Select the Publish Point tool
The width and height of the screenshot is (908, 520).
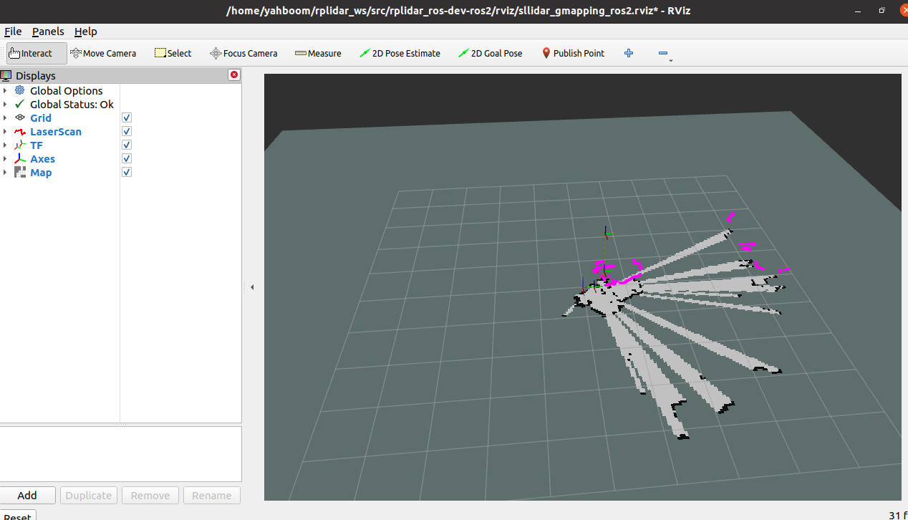[573, 53]
